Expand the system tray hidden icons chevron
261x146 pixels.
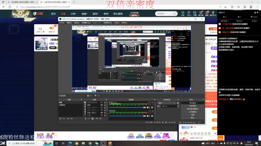coord(218,143)
